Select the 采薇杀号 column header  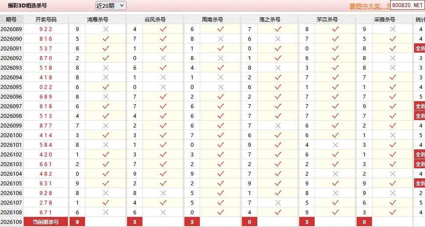coord(385,20)
